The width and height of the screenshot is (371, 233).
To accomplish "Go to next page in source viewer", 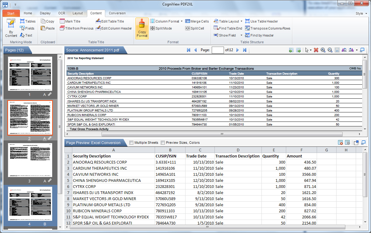I will pos(238,50).
